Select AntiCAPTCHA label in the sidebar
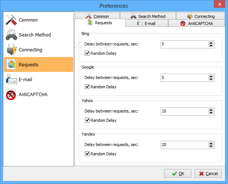 coord(33,94)
